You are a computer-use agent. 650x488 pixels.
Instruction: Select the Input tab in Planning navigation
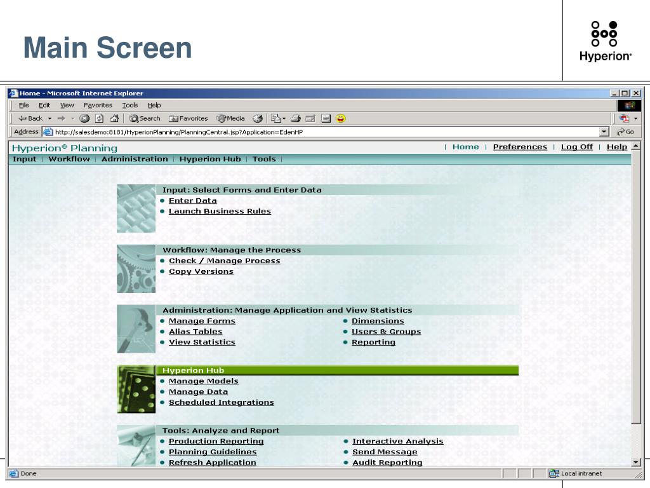point(25,159)
